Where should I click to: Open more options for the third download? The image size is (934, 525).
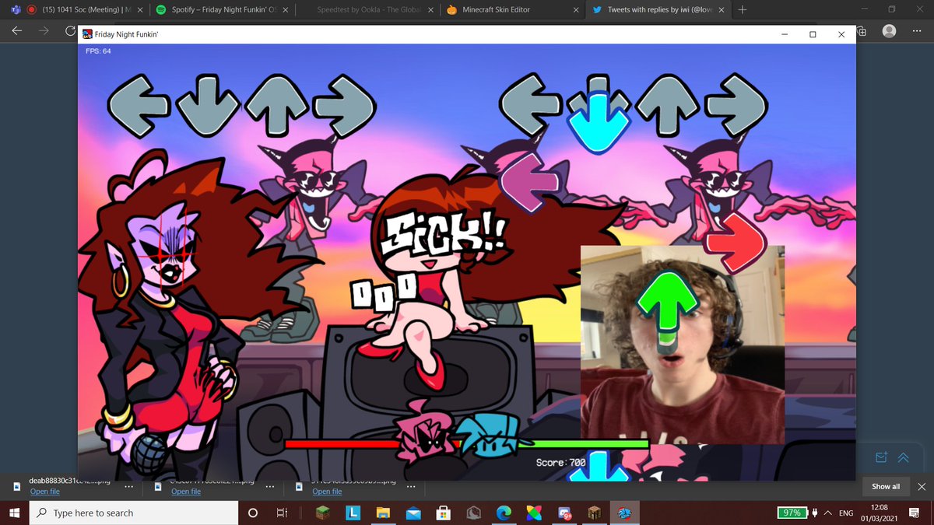[411, 487]
